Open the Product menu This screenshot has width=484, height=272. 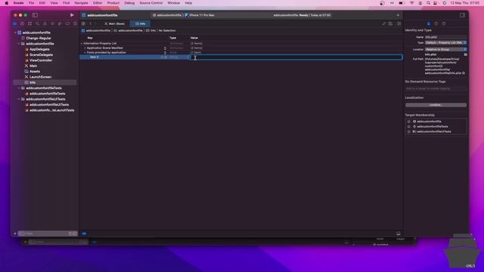click(113, 3)
